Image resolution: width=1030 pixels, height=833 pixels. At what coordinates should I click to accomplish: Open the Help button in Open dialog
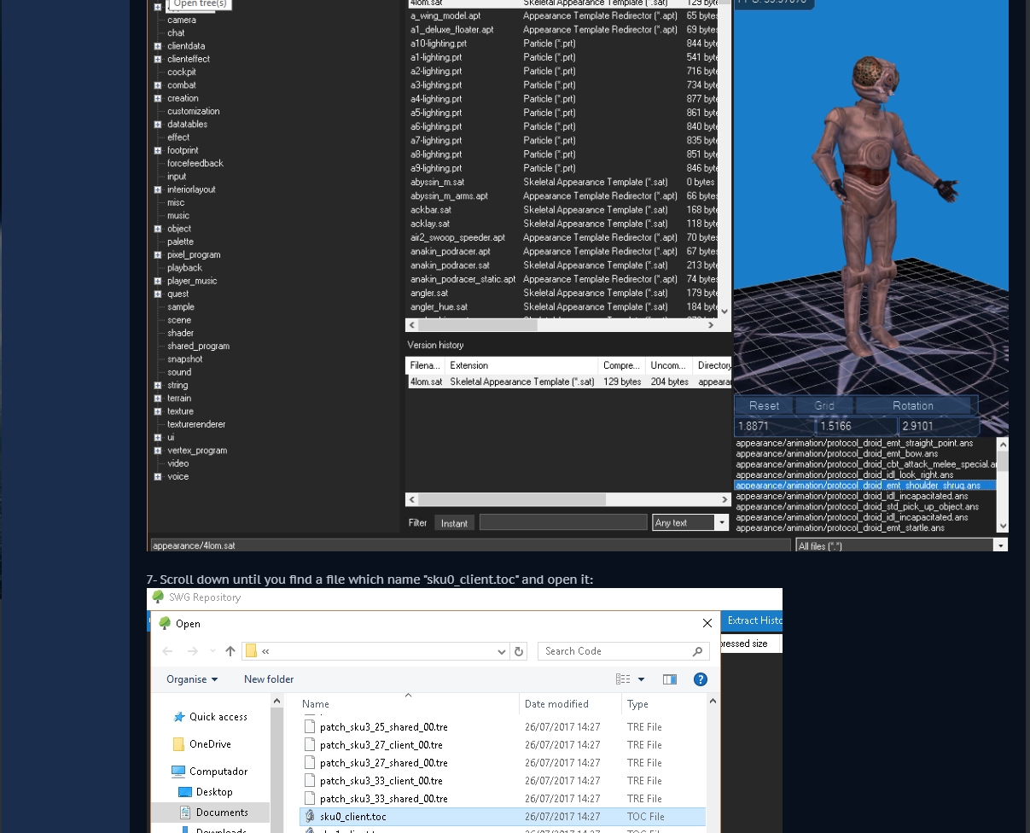[701, 679]
